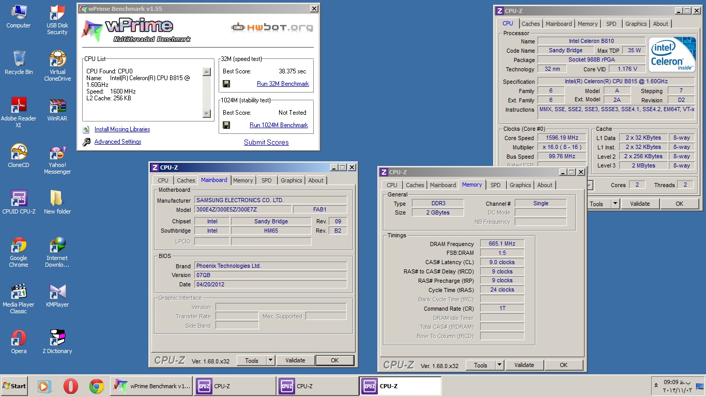Click the save icon for 32M score
Viewport: 706px width, 397px height.
226,84
